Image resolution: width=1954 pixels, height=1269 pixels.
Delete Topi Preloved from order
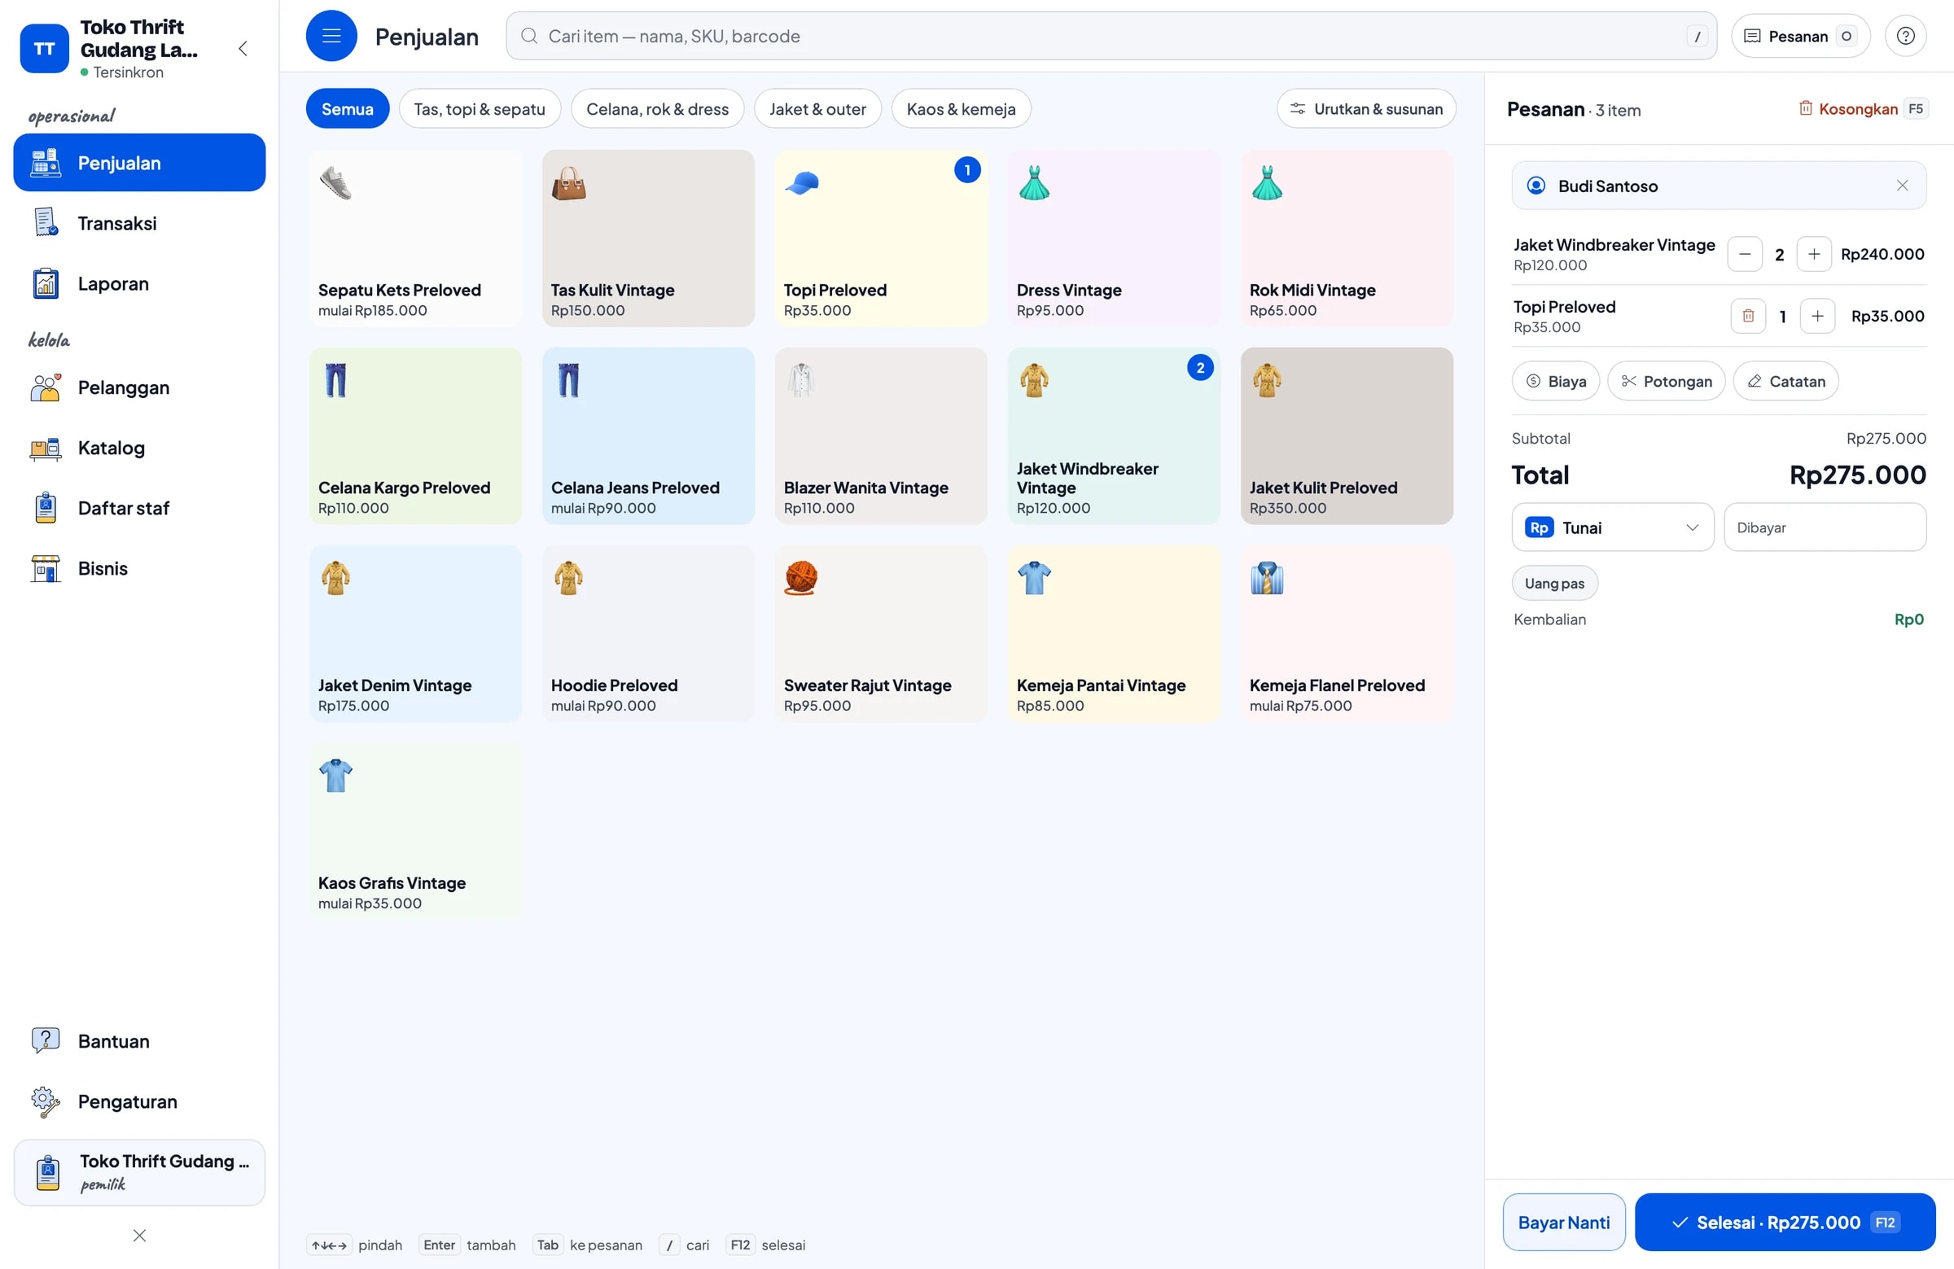[x=1748, y=316]
